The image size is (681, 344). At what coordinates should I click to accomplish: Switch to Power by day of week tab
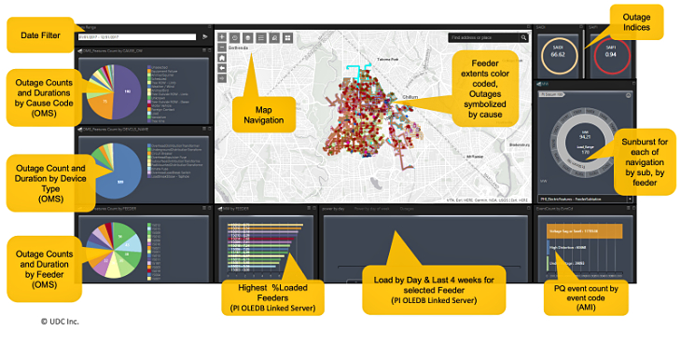coord(372,209)
